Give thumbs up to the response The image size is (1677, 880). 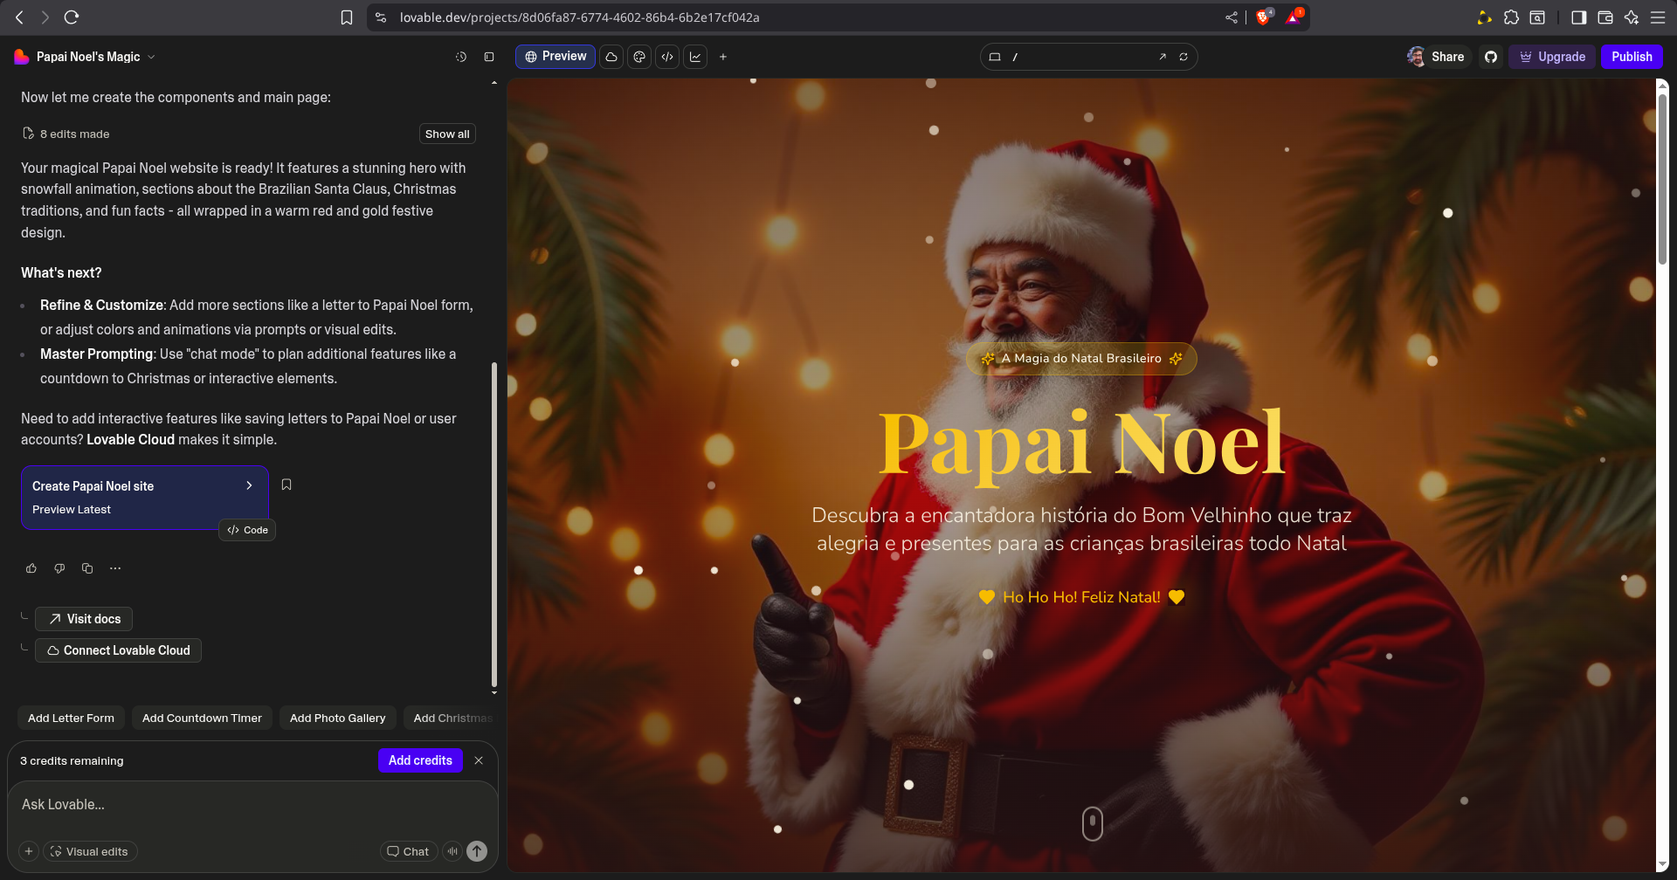tap(31, 568)
